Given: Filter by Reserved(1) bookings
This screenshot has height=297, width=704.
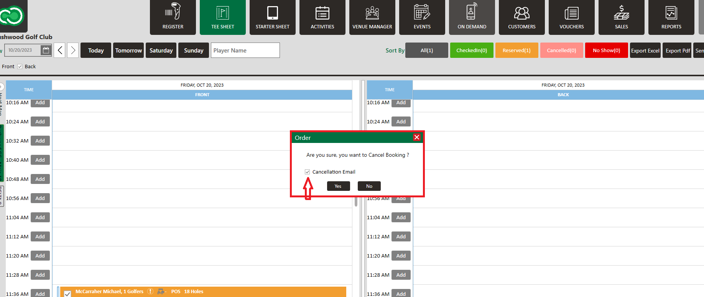Looking at the screenshot, I should [x=516, y=50].
